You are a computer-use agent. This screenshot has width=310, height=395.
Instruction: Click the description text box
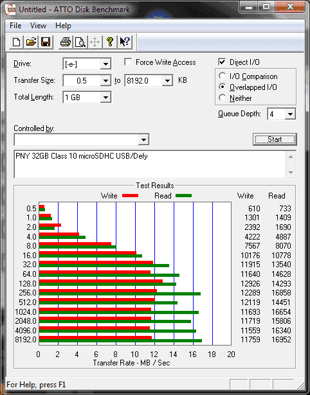(150, 164)
